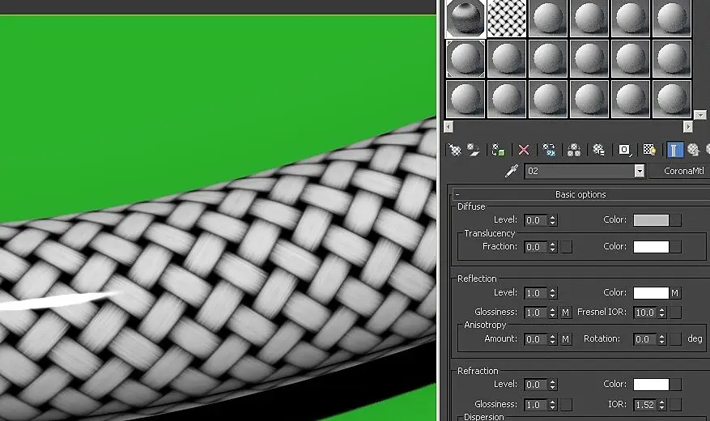Adjust the Refraction Level spinner
Image resolution: width=710 pixels, height=421 pixels.
click(x=552, y=385)
